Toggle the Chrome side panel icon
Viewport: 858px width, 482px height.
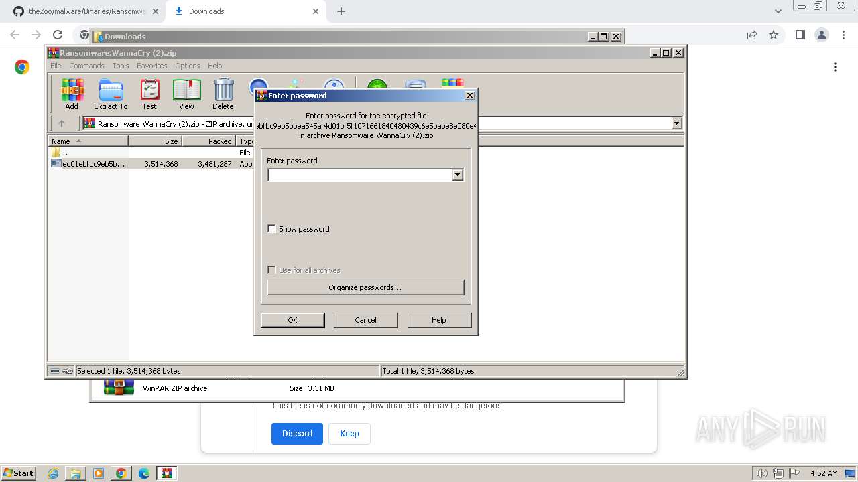tap(800, 35)
